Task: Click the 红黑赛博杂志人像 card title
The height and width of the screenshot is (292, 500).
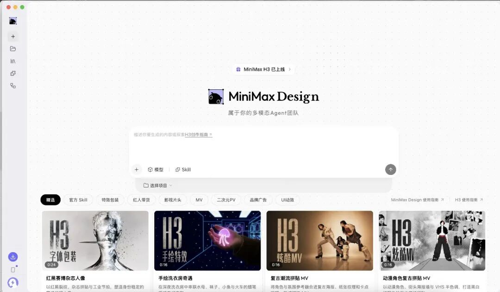Action: click(66, 278)
